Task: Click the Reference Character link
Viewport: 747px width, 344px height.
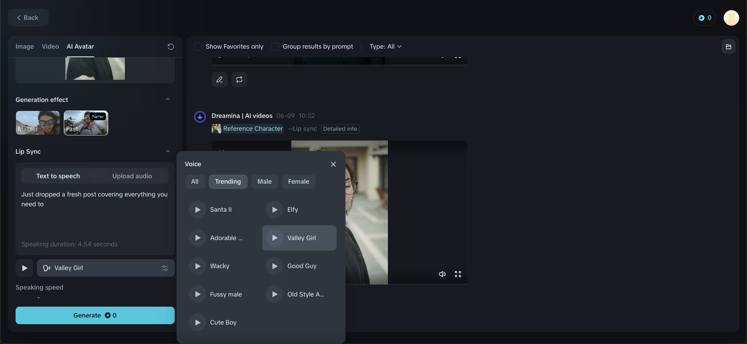Action: click(x=253, y=129)
